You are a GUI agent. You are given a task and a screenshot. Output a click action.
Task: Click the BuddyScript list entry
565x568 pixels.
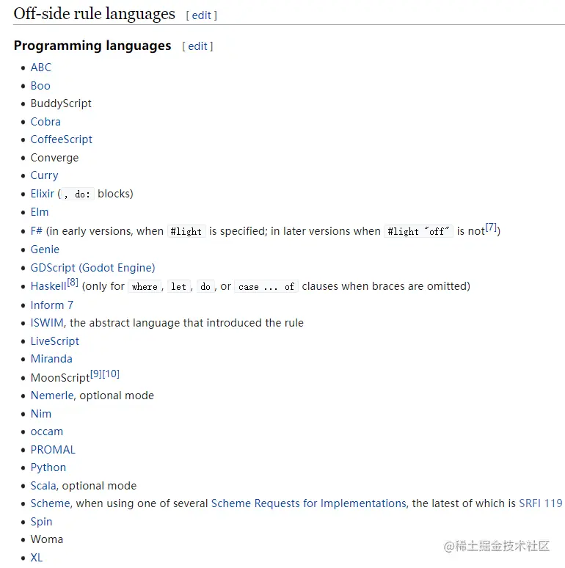[61, 103]
